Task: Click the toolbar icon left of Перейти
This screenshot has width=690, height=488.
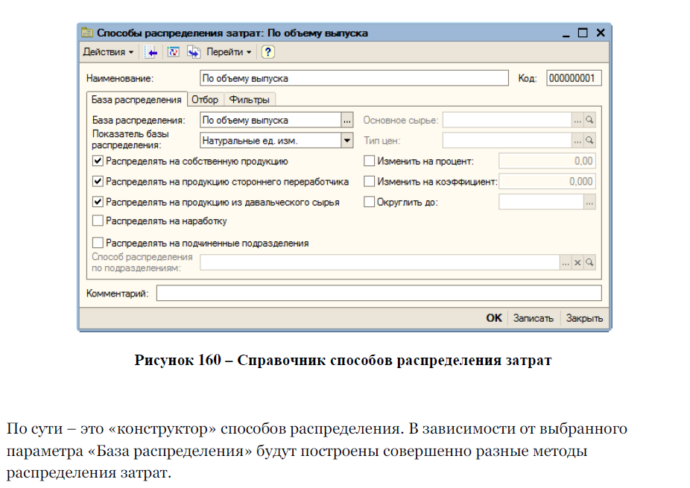Action: pos(194,52)
